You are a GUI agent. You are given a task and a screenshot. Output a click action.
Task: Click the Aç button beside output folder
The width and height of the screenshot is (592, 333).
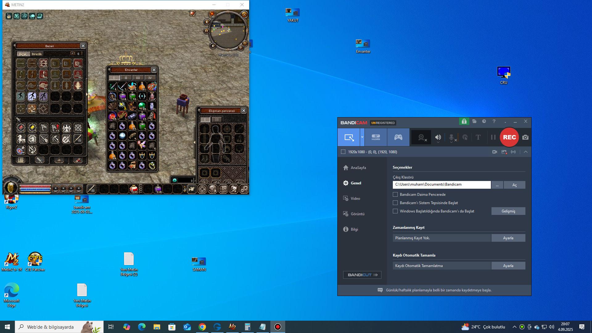click(x=514, y=185)
